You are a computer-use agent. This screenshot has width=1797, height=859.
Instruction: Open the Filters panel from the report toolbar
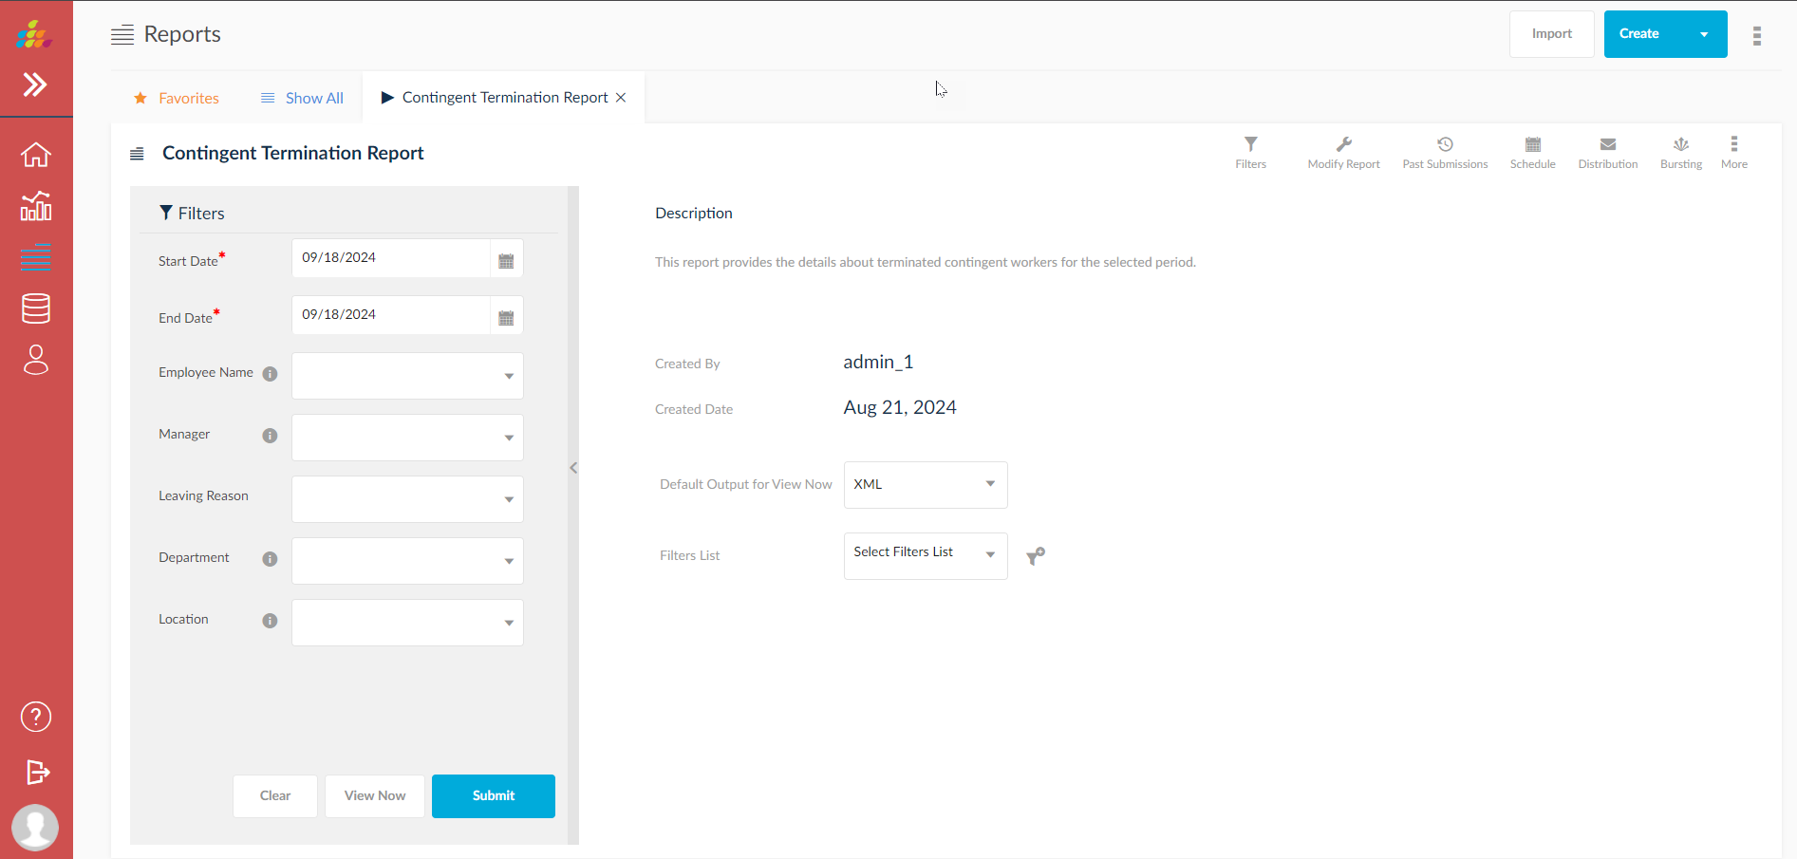coord(1250,150)
